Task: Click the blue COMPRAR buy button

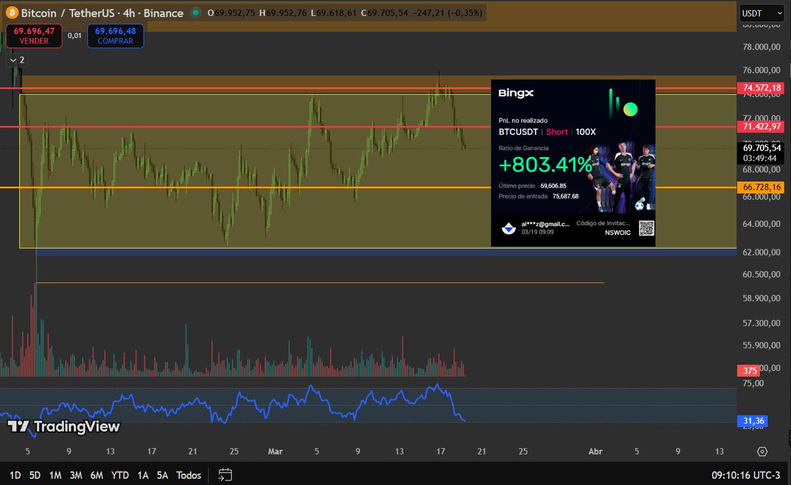Action: (x=115, y=36)
